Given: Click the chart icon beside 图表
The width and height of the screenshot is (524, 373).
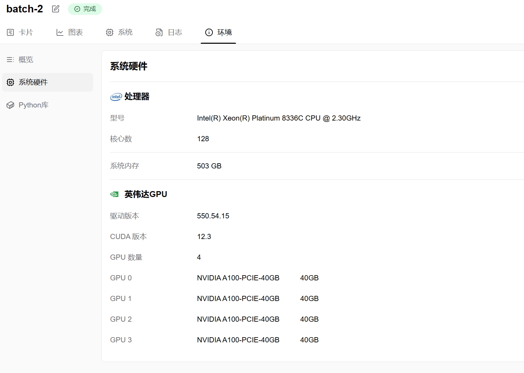Looking at the screenshot, I should [x=60, y=32].
